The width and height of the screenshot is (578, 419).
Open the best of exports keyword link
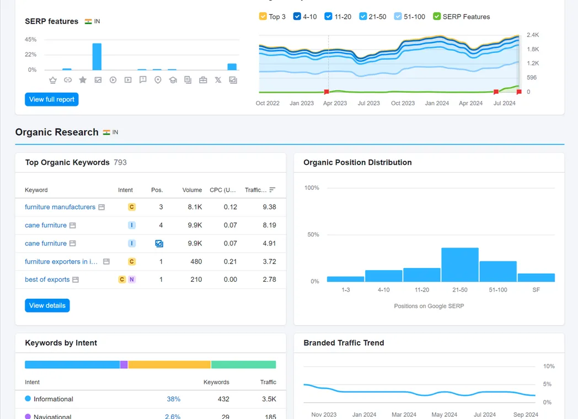pos(47,280)
